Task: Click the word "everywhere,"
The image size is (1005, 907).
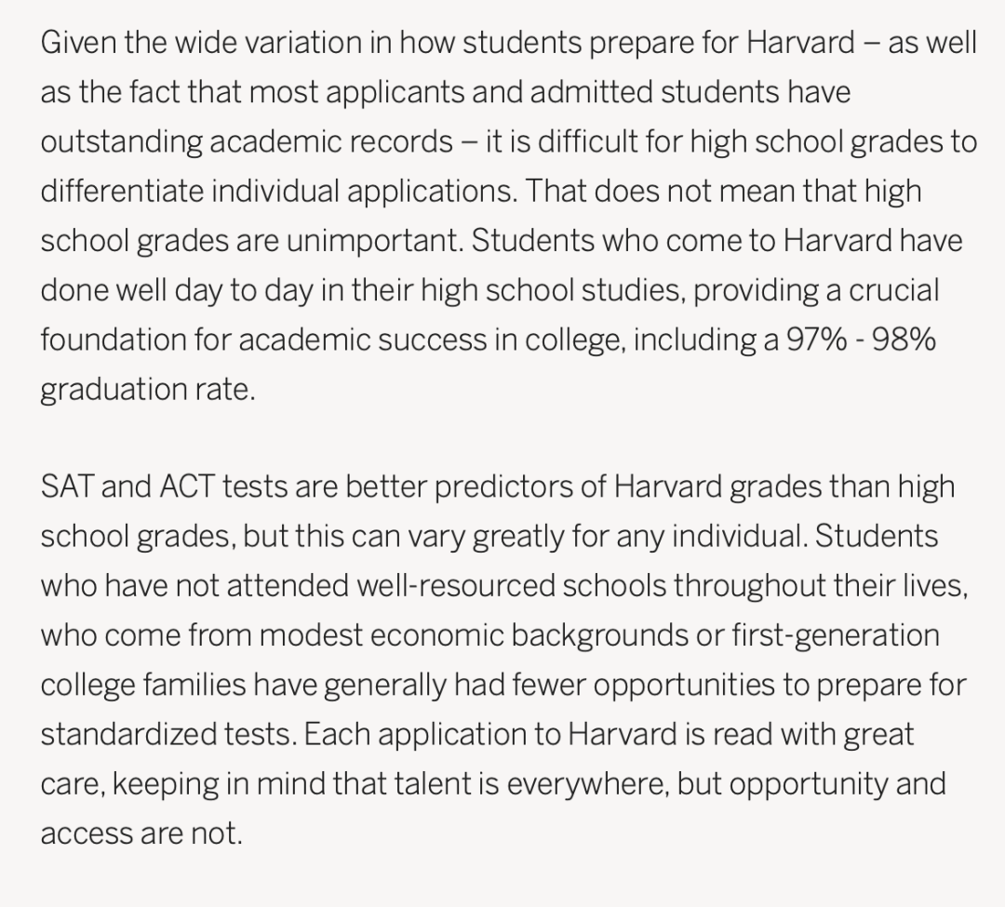Action: (x=588, y=785)
